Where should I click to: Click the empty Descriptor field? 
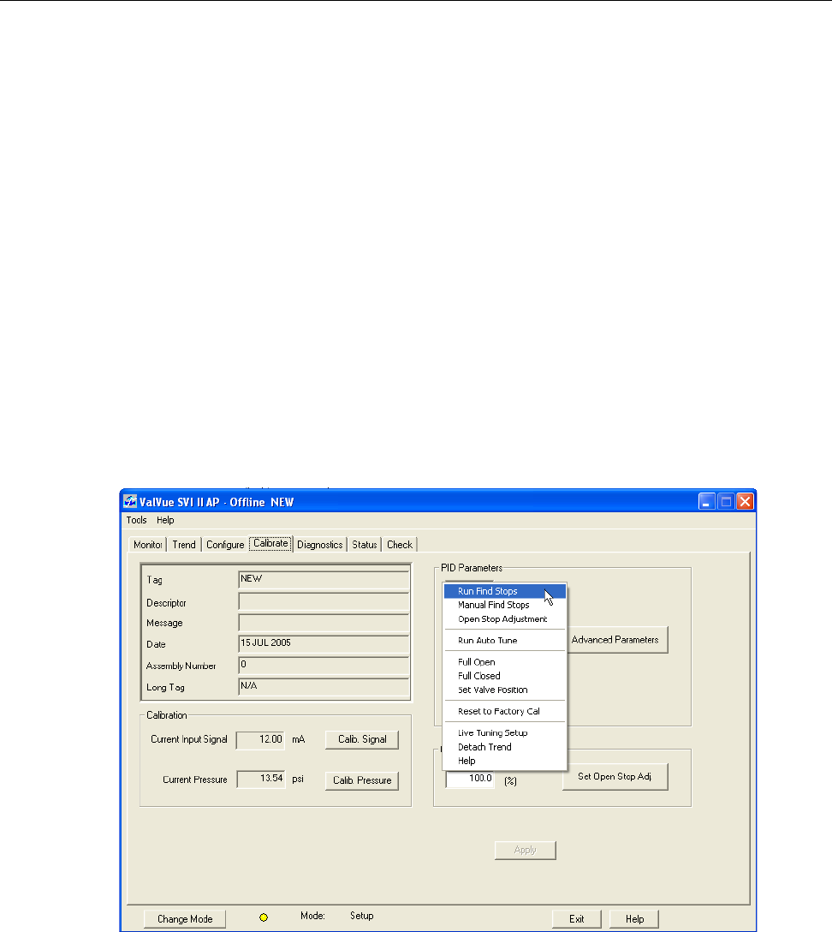[x=324, y=601]
